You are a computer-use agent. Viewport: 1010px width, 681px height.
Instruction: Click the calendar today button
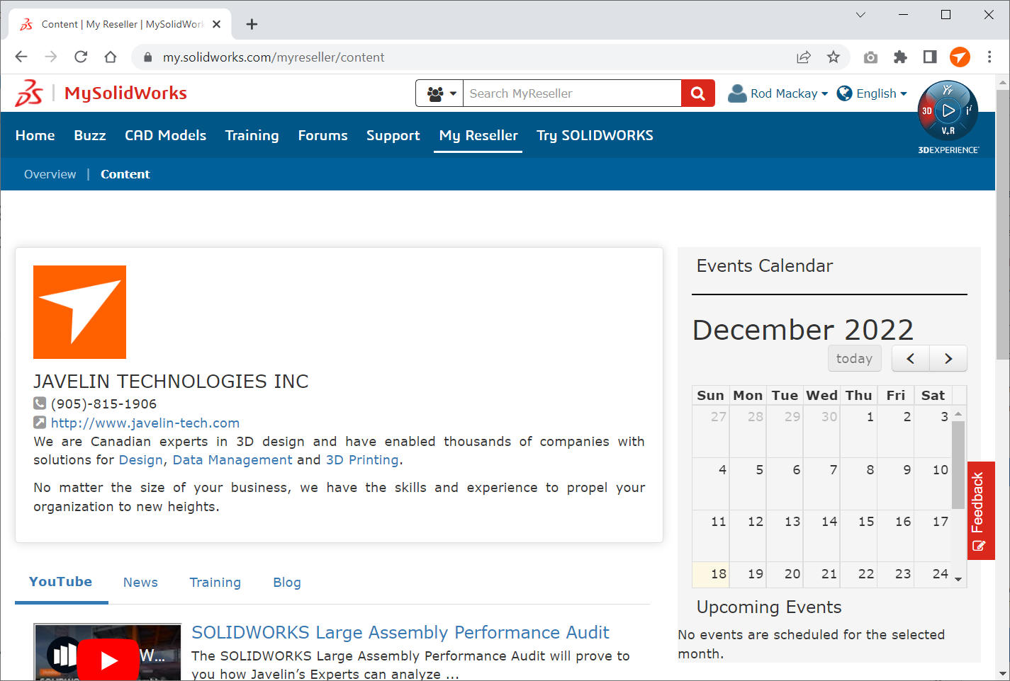click(x=854, y=358)
